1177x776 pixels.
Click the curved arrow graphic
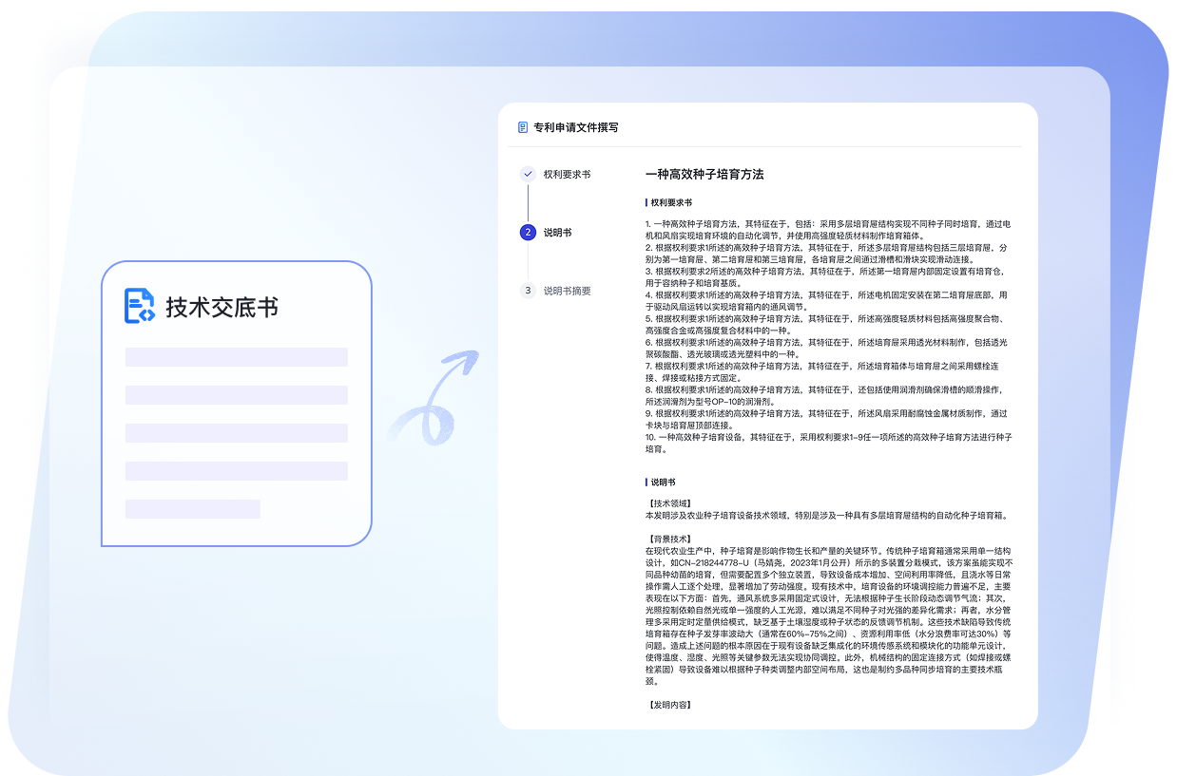point(433,397)
